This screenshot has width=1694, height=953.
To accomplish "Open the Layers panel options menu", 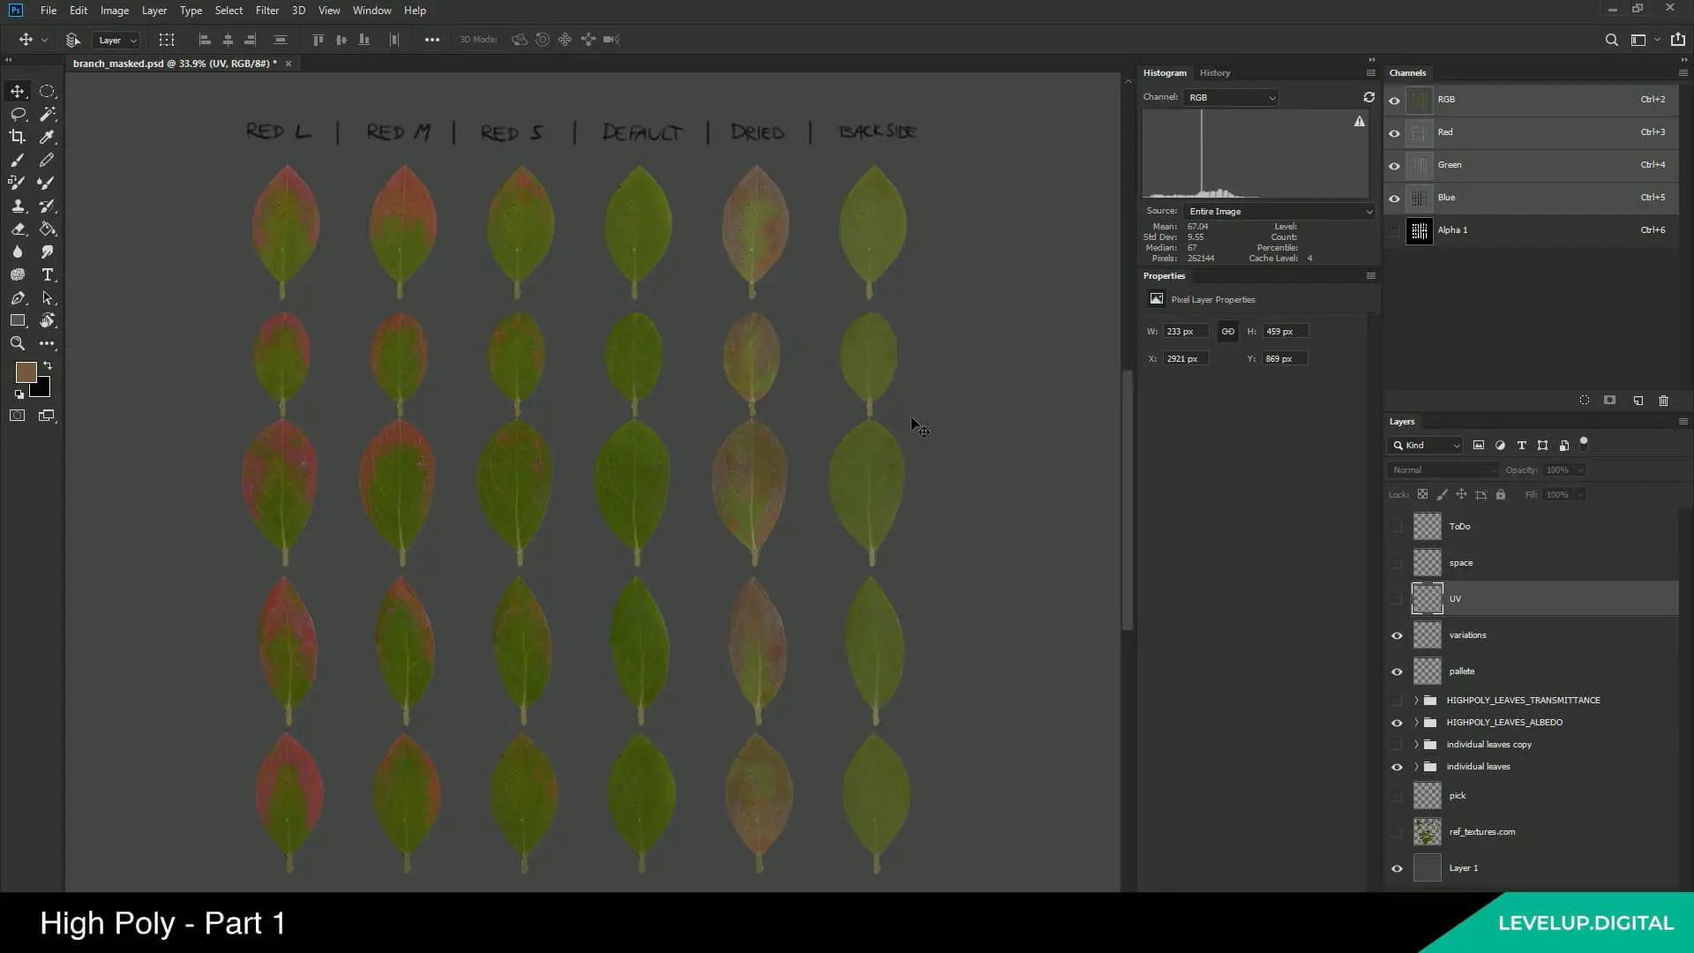I will (x=1683, y=422).
